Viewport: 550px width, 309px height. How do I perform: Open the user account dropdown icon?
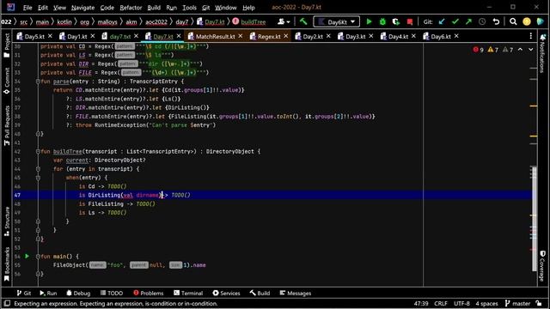(284, 21)
